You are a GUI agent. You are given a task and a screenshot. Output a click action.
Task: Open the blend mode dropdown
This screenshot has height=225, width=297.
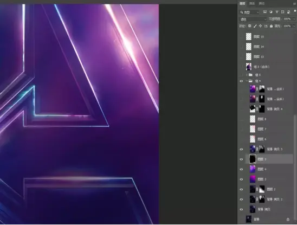pyautogui.click(x=253, y=19)
